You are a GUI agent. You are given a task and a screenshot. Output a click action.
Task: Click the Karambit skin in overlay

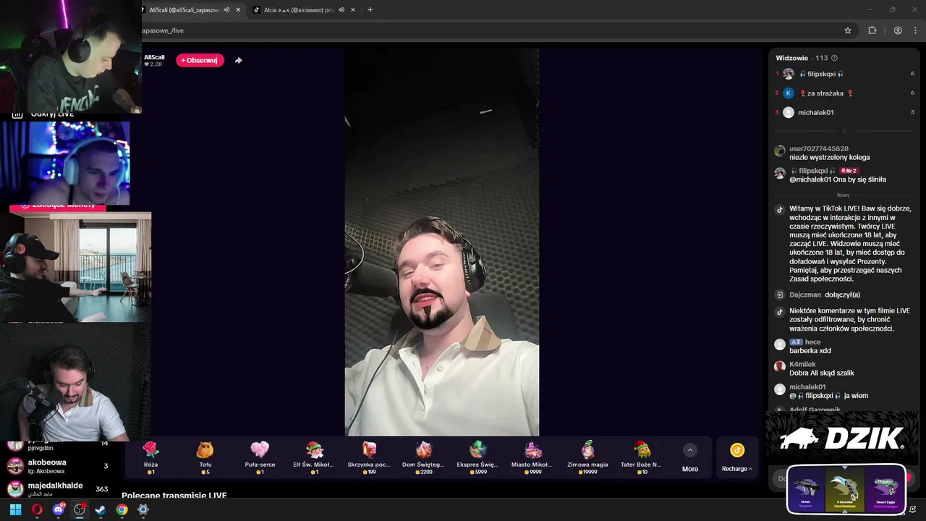[846, 490]
